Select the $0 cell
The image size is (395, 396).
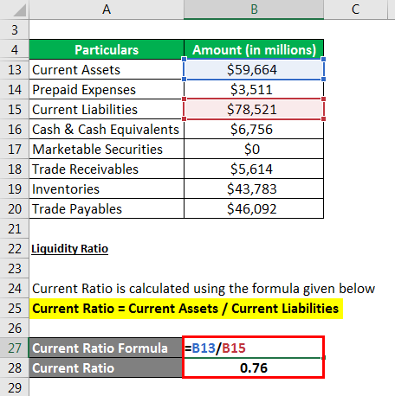(x=254, y=149)
